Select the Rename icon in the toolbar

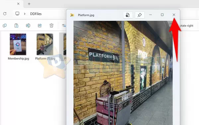pos(28,25)
